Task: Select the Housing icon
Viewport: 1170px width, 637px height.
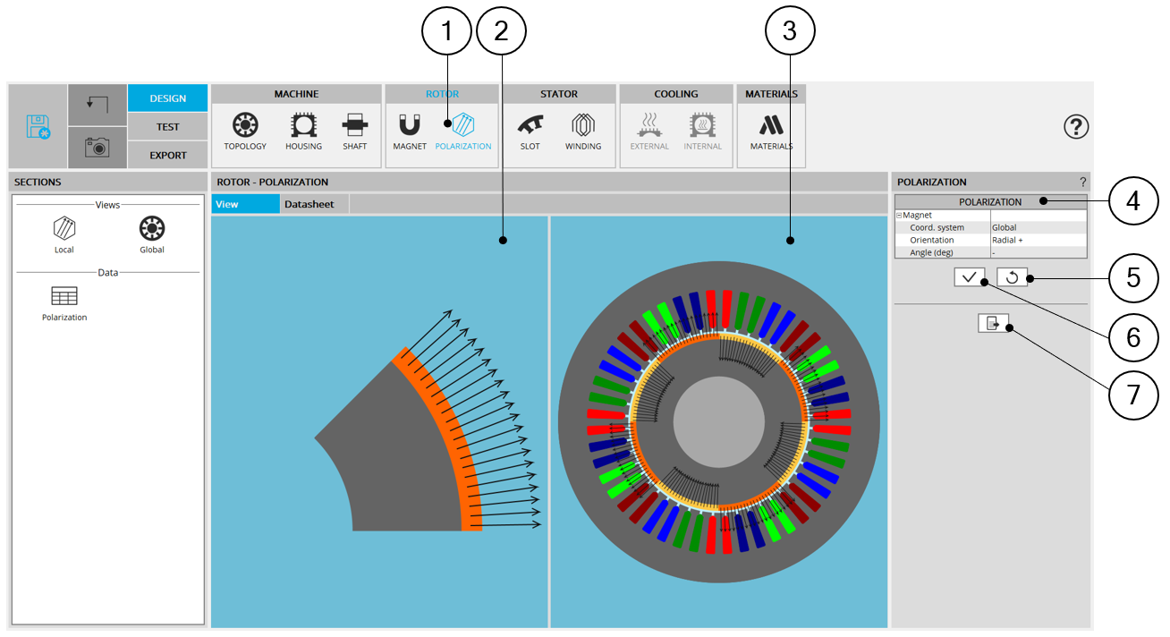Action: point(303,131)
